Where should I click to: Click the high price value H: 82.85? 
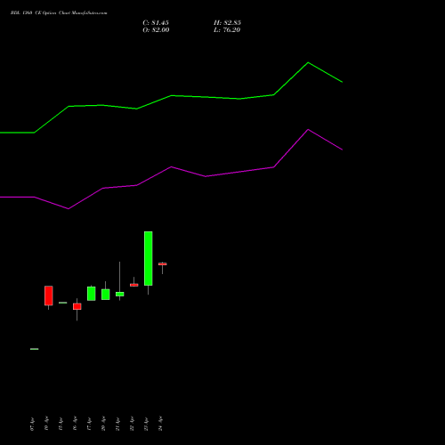click(x=227, y=22)
